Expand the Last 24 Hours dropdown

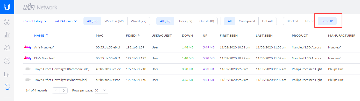(x=65, y=21)
